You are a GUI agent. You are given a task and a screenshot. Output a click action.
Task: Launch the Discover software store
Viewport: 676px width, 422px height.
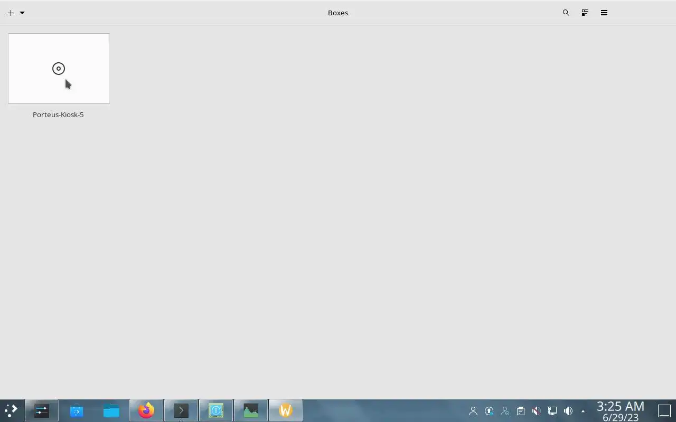tap(77, 410)
